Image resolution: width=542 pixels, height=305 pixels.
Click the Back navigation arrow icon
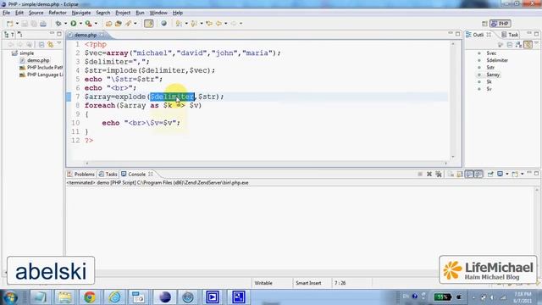tap(218, 24)
